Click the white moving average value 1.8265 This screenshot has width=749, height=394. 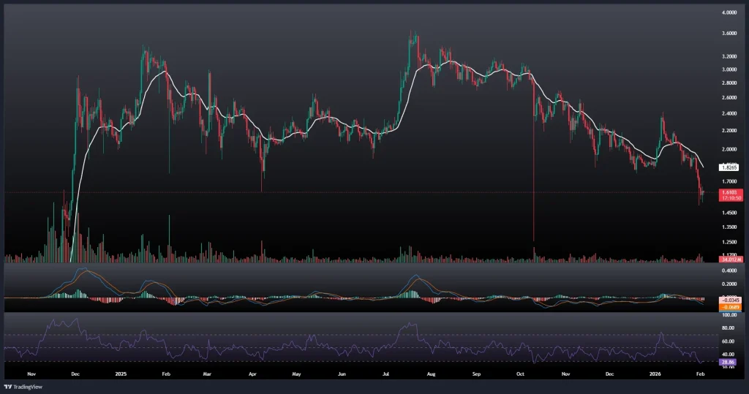(x=729, y=167)
